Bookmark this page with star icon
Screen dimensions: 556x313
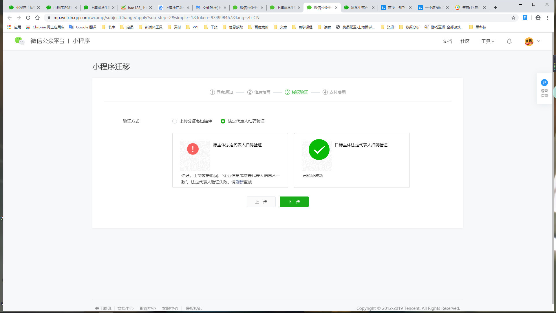coord(513,18)
